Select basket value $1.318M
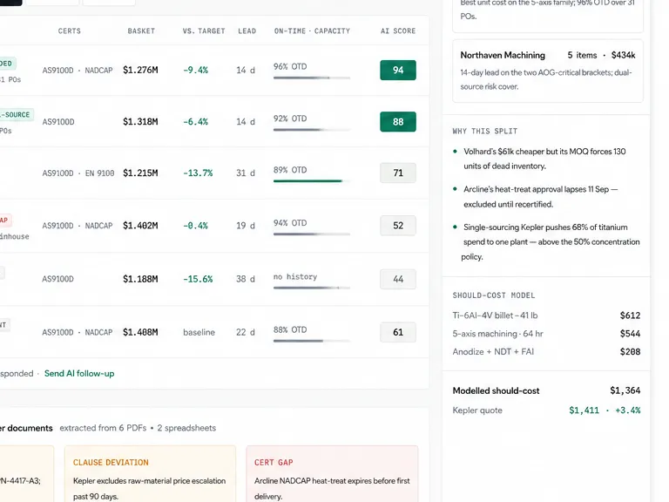Image resolution: width=669 pixels, height=502 pixels. tap(140, 122)
